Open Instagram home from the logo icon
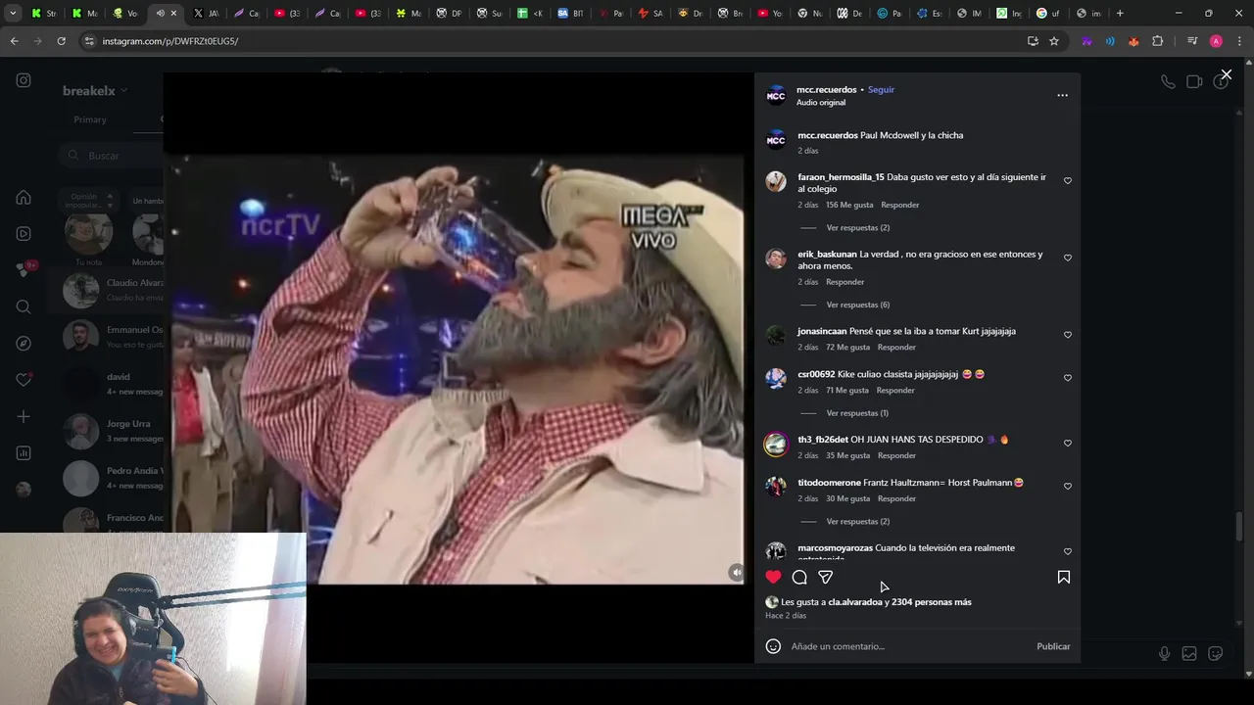 24,80
